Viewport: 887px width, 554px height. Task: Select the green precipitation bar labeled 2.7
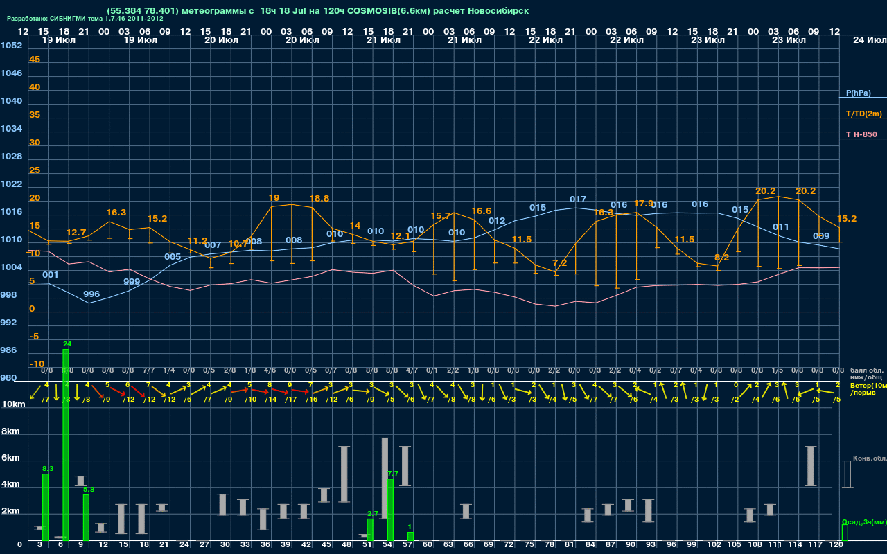click(370, 530)
